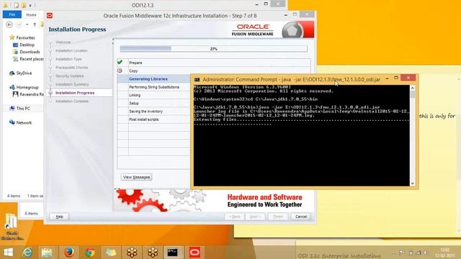Click the network icon in system tray

coord(418,253)
